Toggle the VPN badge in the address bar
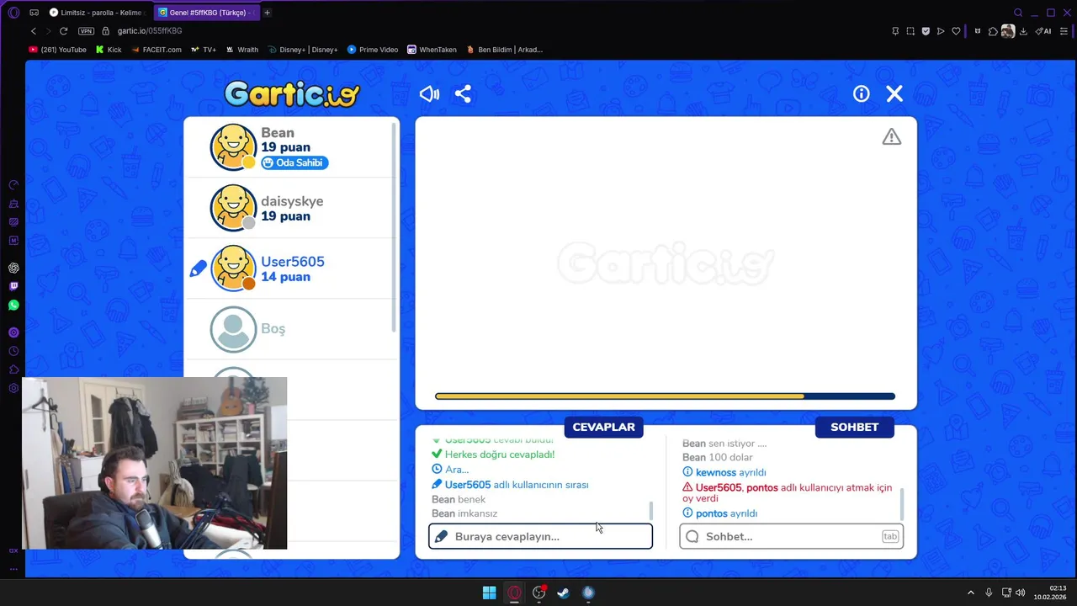The width and height of the screenshot is (1077, 606). click(86, 31)
